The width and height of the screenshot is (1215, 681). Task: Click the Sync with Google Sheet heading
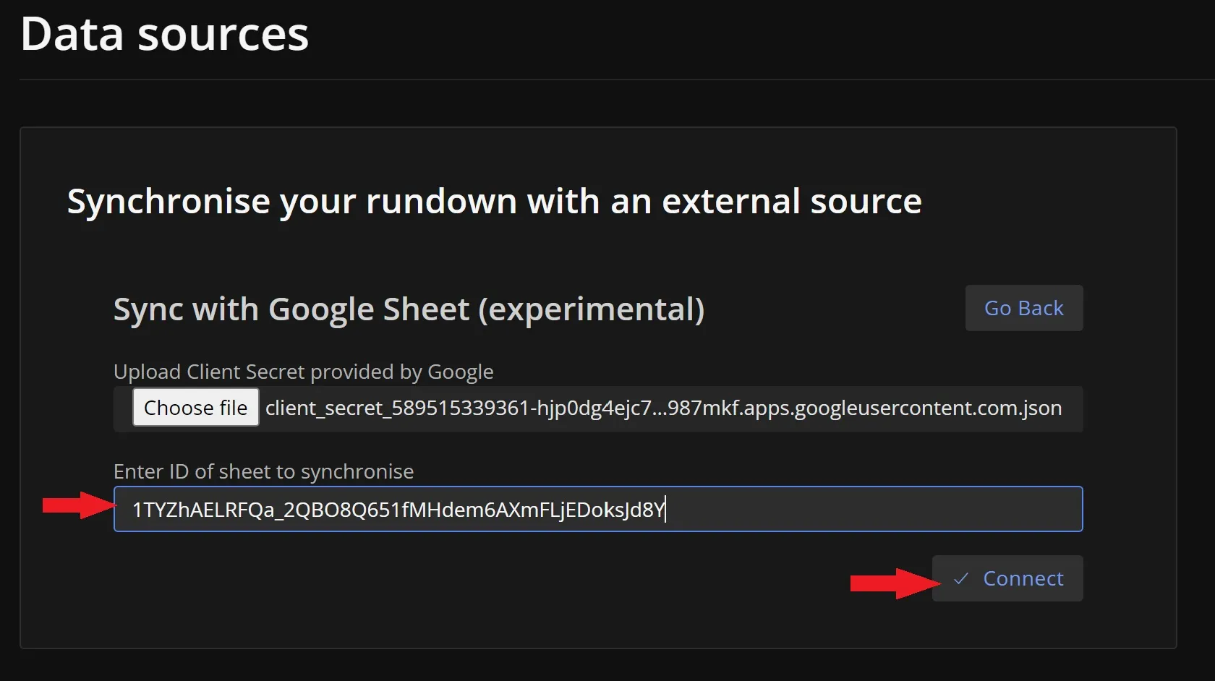pos(409,309)
